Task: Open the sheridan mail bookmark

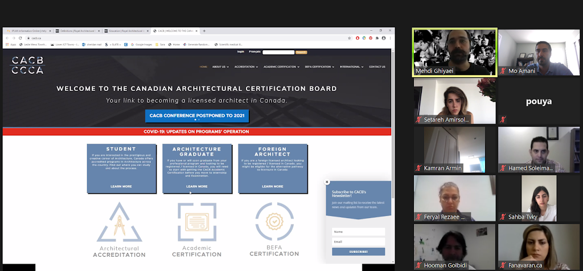Action: coord(92,44)
